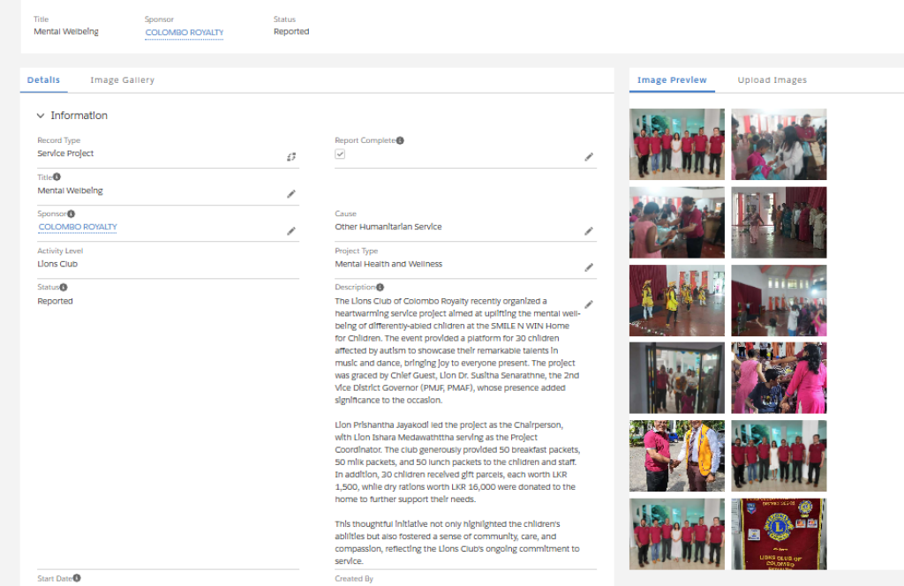Open first thumbnail of group in red shirts
The height and width of the screenshot is (586, 904).
677,144
